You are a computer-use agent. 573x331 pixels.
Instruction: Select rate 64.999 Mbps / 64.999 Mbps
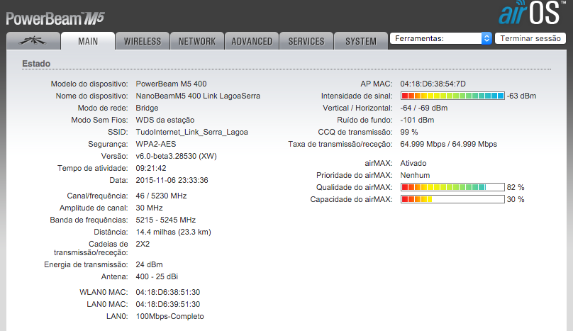[448, 144]
